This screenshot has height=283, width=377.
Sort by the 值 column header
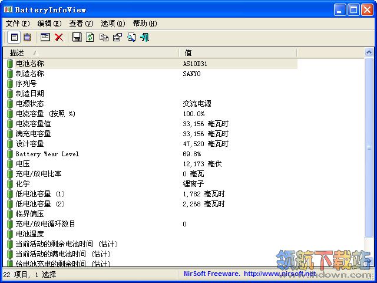[238, 52]
